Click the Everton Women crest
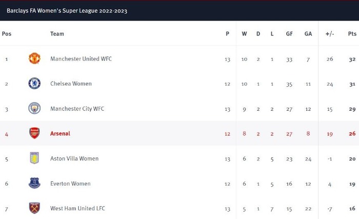Viewport: 359px width, 219px height. [x=34, y=183]
